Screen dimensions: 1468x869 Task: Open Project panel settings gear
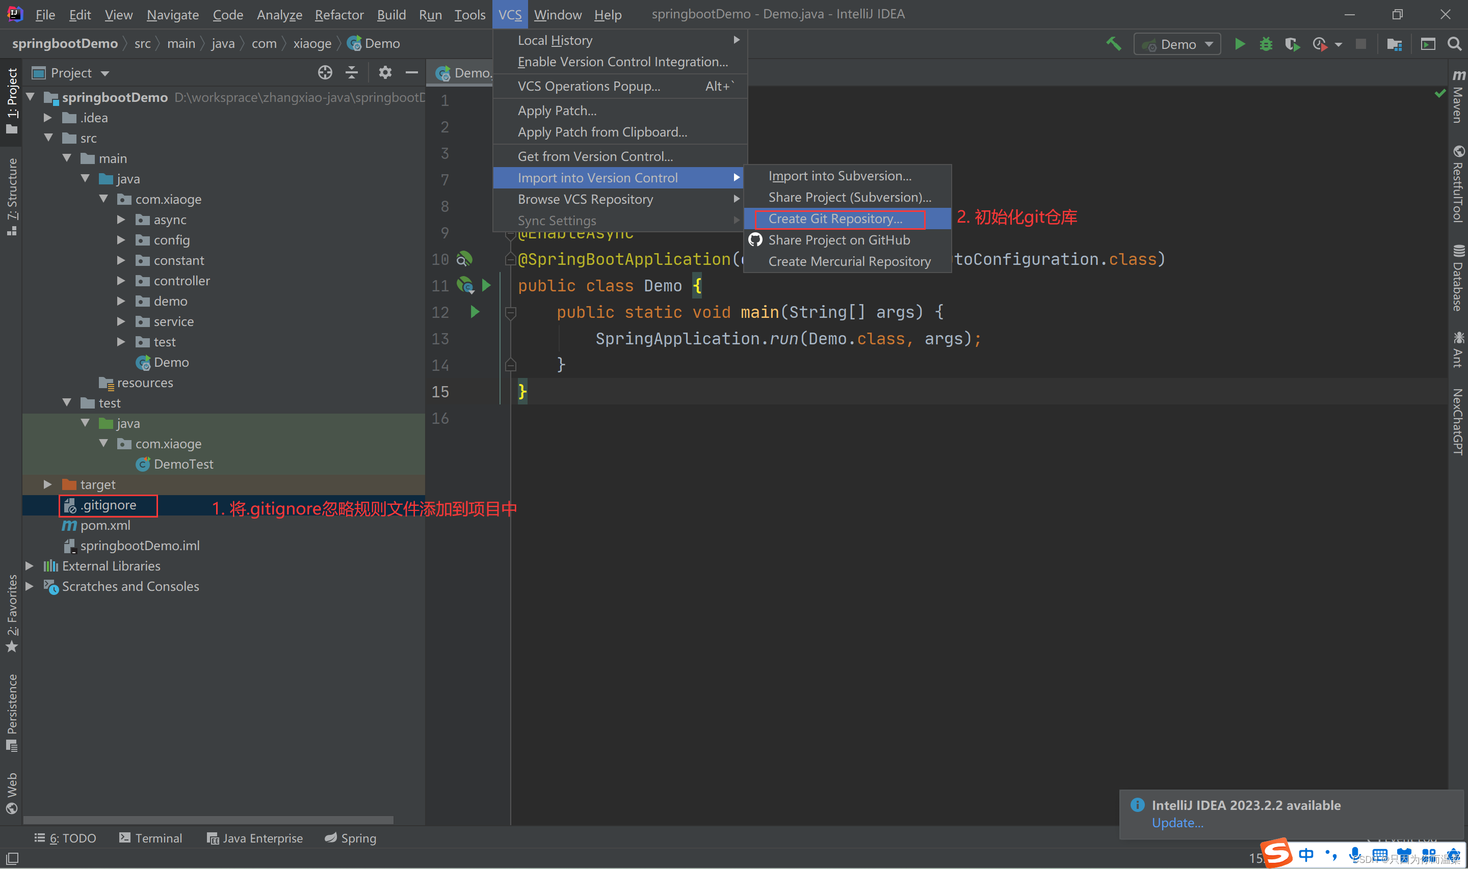384,73
